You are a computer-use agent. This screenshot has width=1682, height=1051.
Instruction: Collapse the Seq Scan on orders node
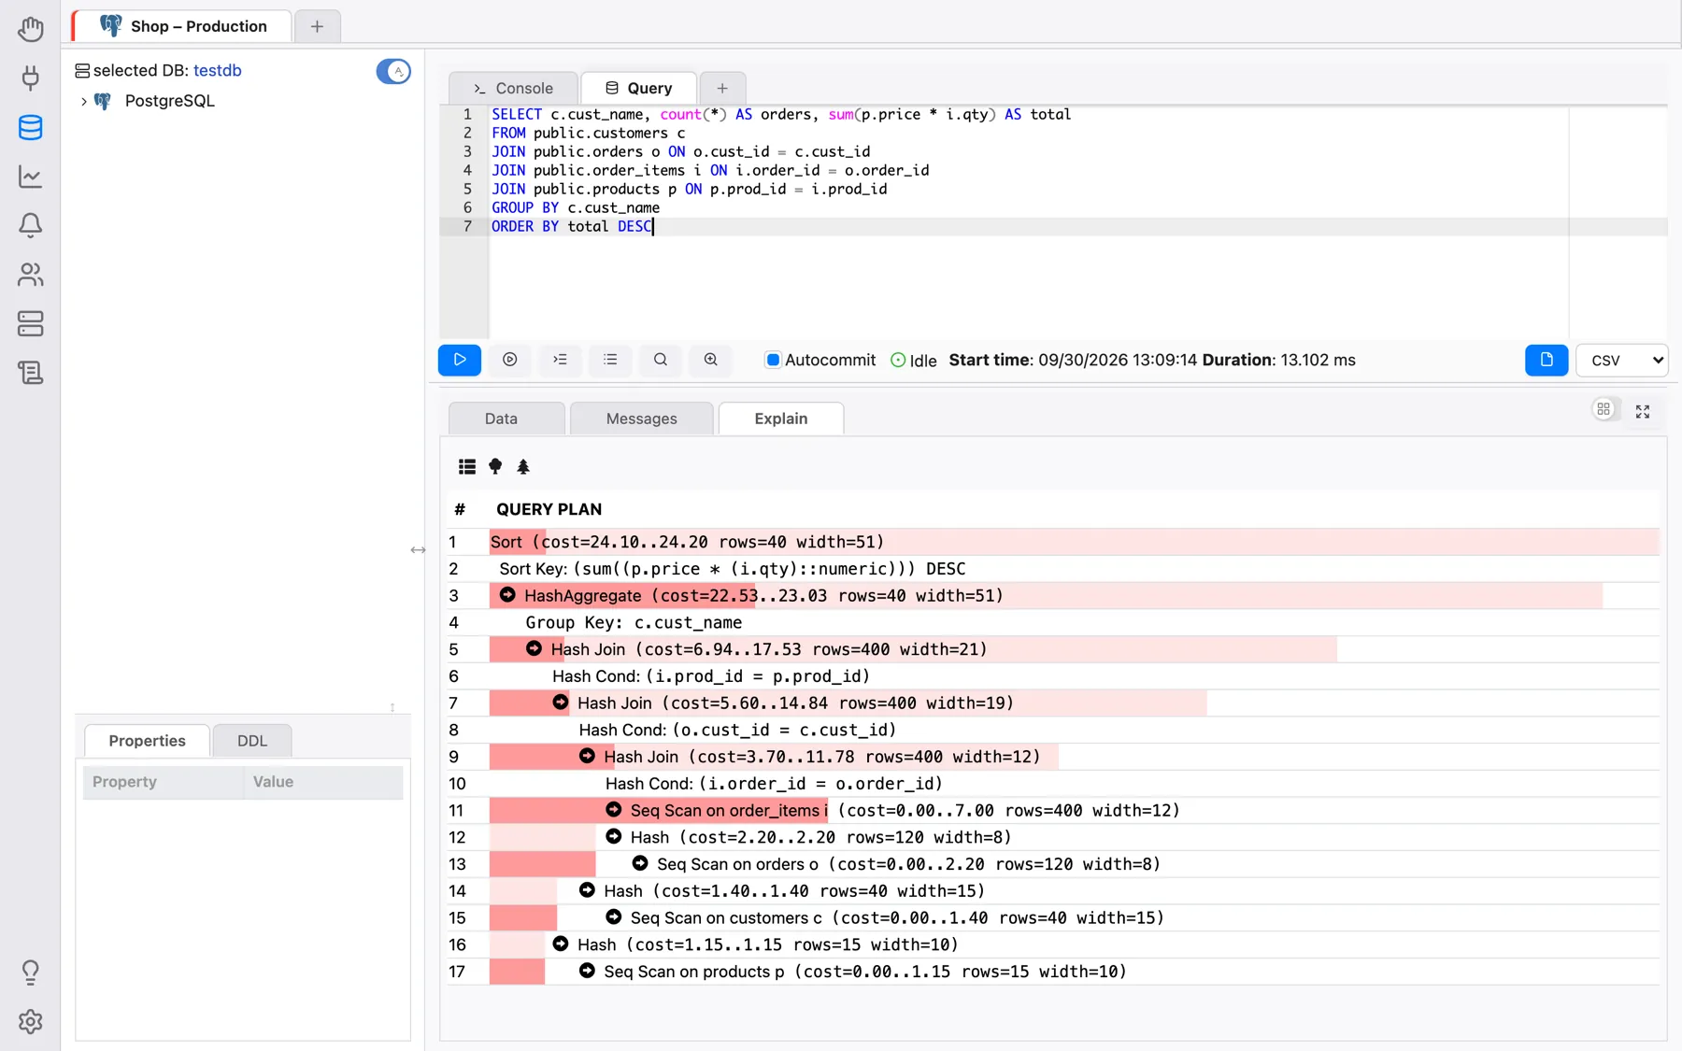click(640, 863)
